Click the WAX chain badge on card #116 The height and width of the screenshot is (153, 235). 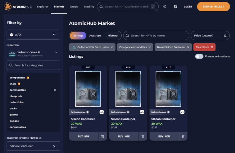coord(142,112)
